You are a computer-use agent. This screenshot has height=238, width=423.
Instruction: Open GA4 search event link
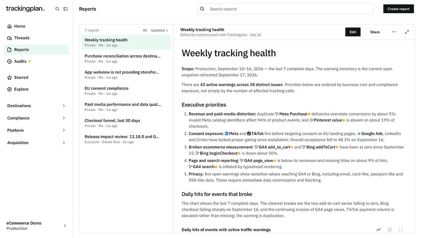pos(203,167)
